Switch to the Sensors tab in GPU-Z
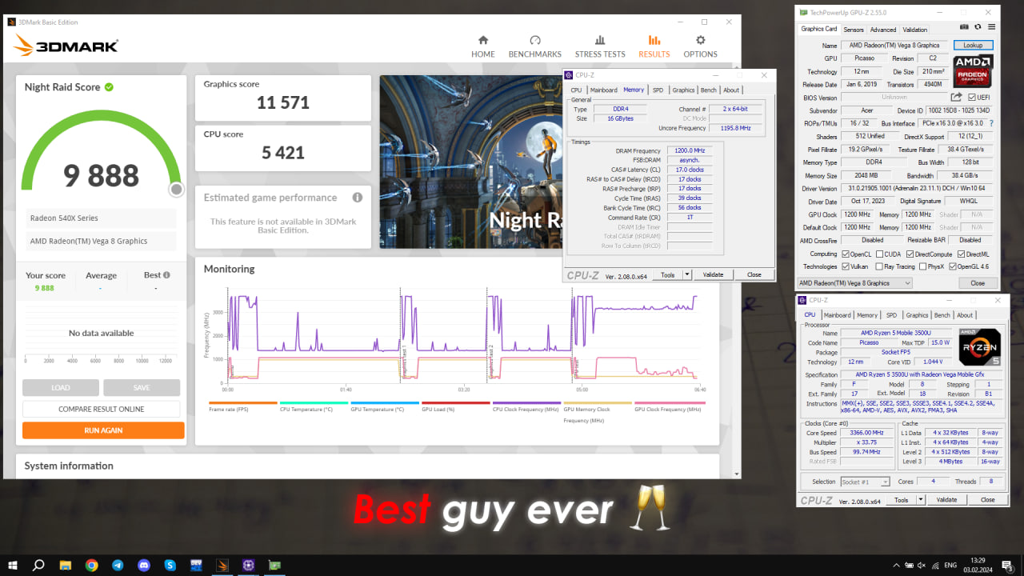The height and width of the screenshot is (576, 1024). [854, 30]
